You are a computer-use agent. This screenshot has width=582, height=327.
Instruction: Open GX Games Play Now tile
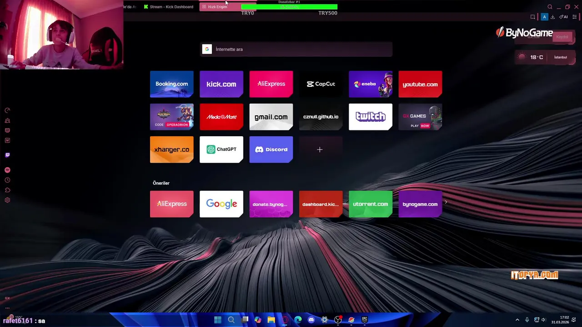[420, 117]
